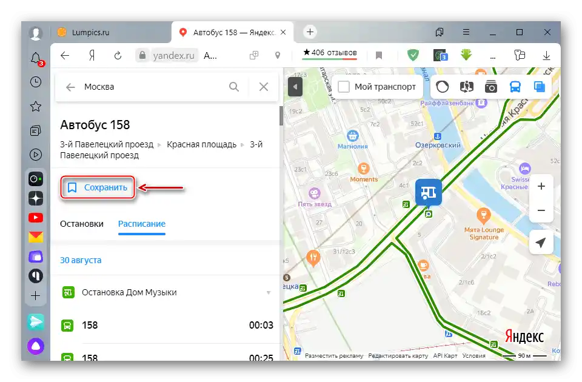Click the address bar yandex.ru
582x382 pixels.
173,56
